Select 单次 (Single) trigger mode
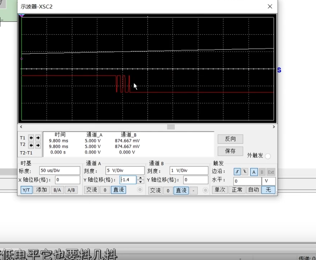Image resolution: width=316 pixels, height=260 pixels. pos(220,190)
